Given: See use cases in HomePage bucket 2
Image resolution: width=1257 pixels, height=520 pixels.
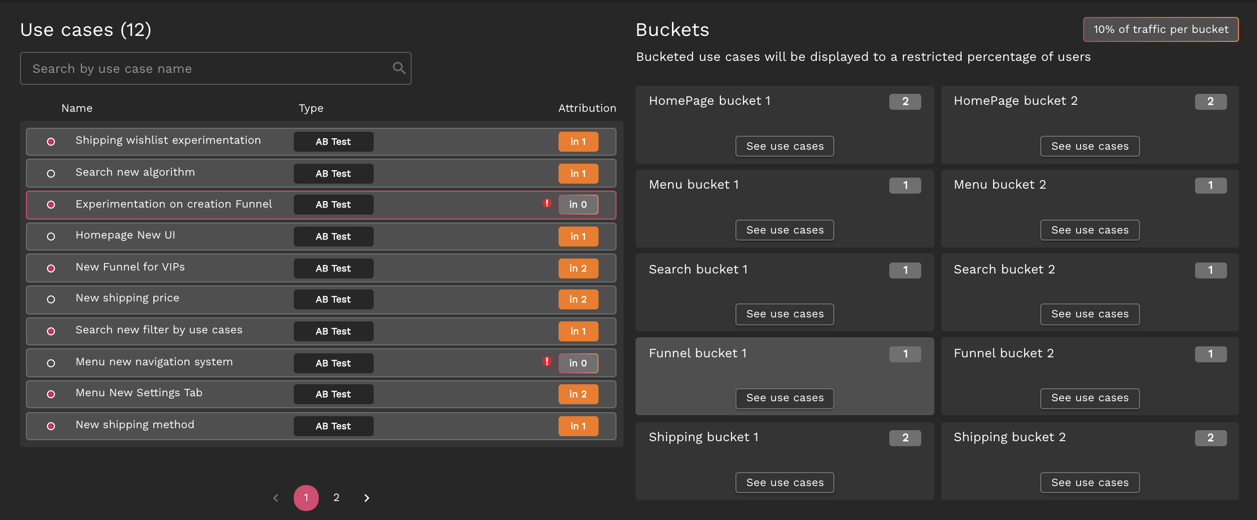Looking at the screenshot, I should click(1090, 146).
